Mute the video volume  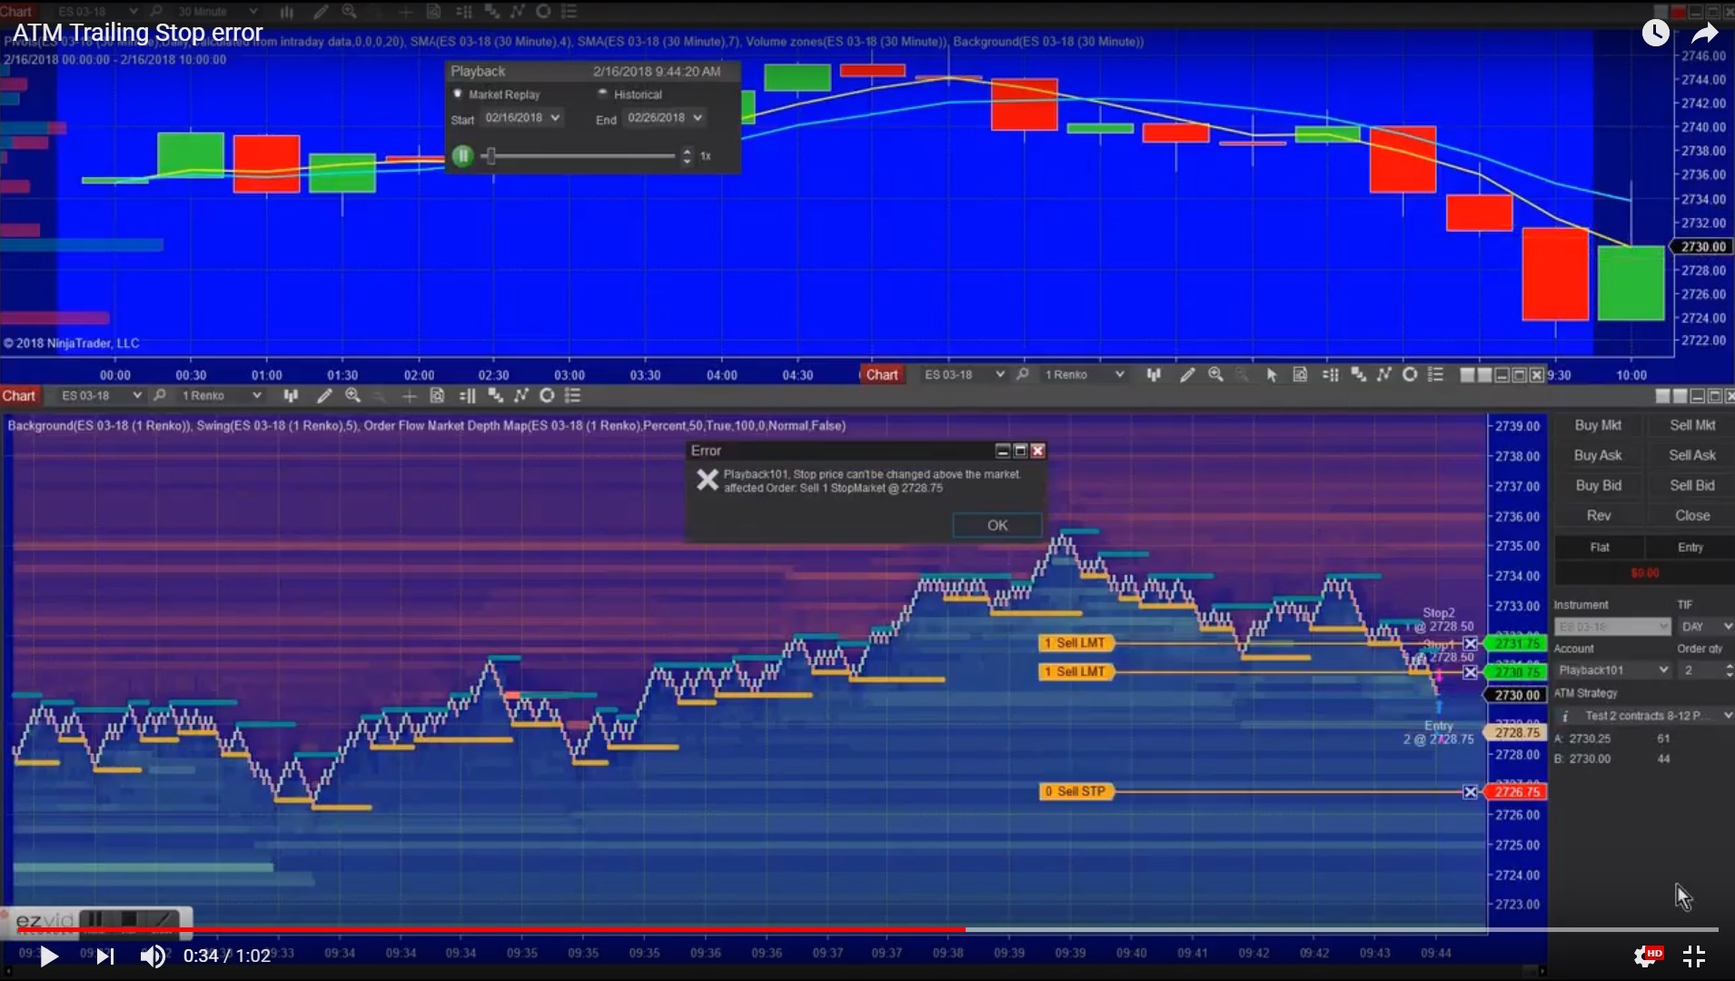point(153,956)
